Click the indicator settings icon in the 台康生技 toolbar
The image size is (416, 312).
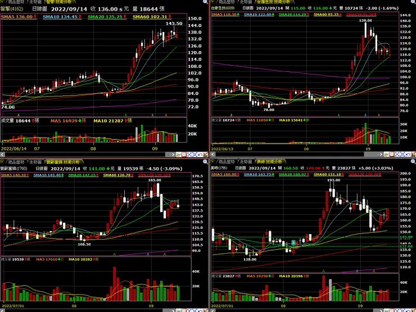point(413,154)
